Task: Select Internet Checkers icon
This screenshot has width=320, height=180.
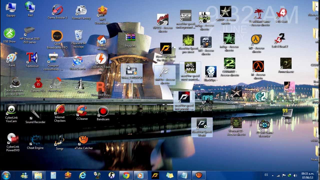Action: 60,113
